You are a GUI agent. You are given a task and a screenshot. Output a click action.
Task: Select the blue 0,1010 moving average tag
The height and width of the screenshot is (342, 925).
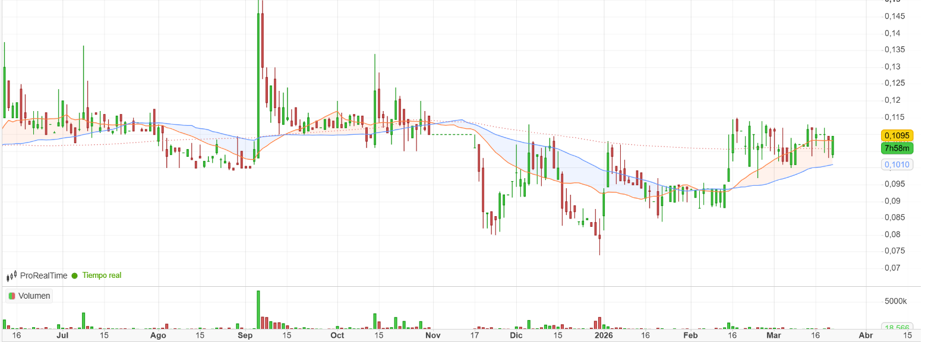[896, 164]
